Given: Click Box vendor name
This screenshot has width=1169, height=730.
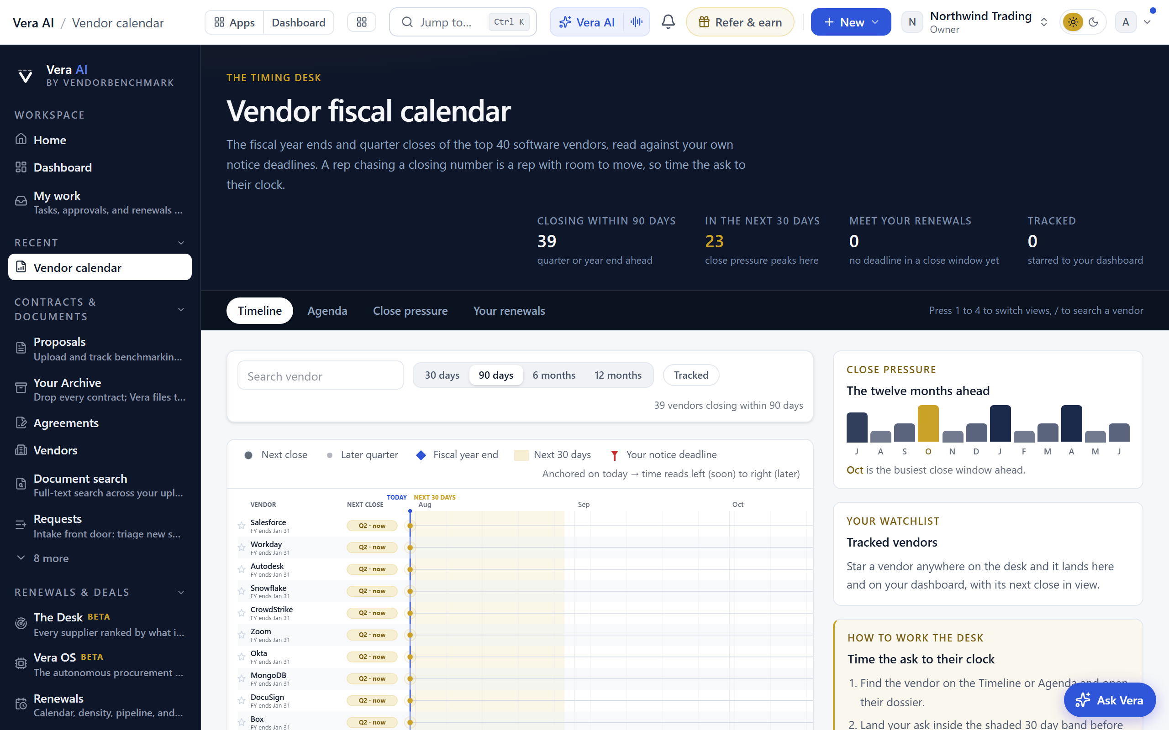Looking at the screenshot, I should [257, 719].
